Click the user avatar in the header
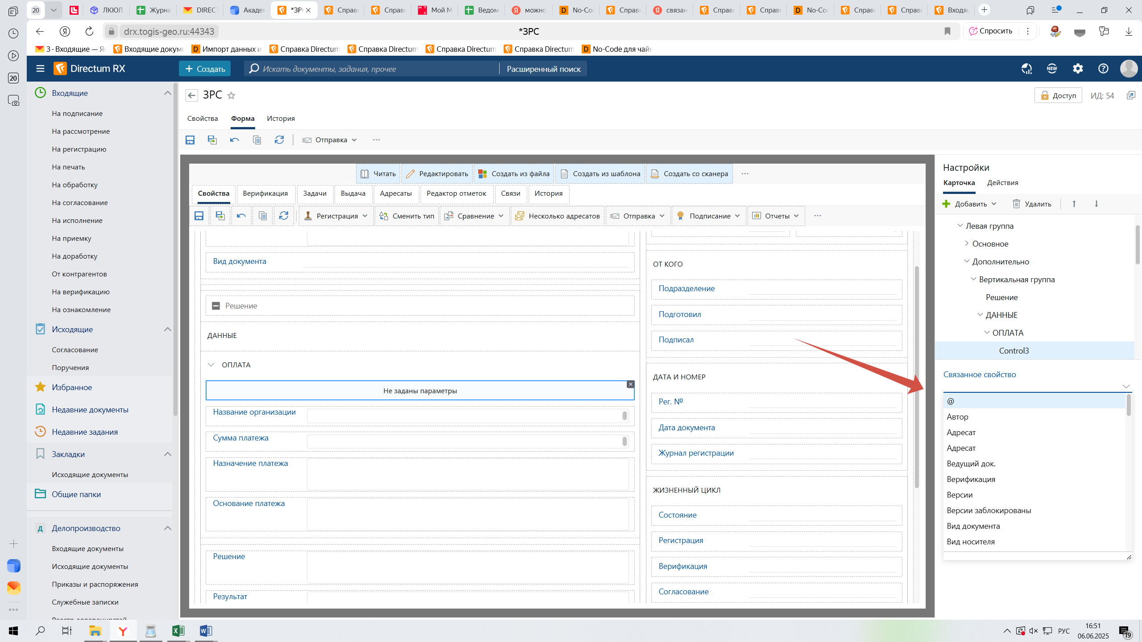The image size is (1142, 642). pyautogui.click(x=1129, y=69)
